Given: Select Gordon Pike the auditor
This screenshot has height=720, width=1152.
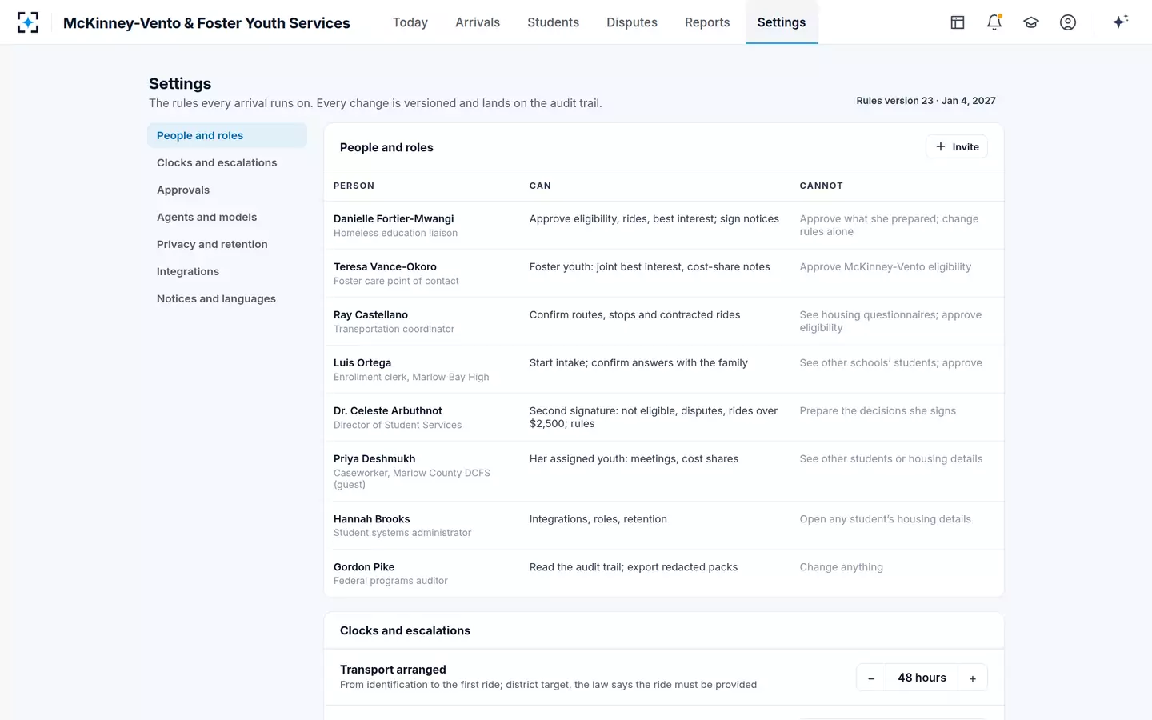Looking at the screenshot, I should tap(364, 566).
